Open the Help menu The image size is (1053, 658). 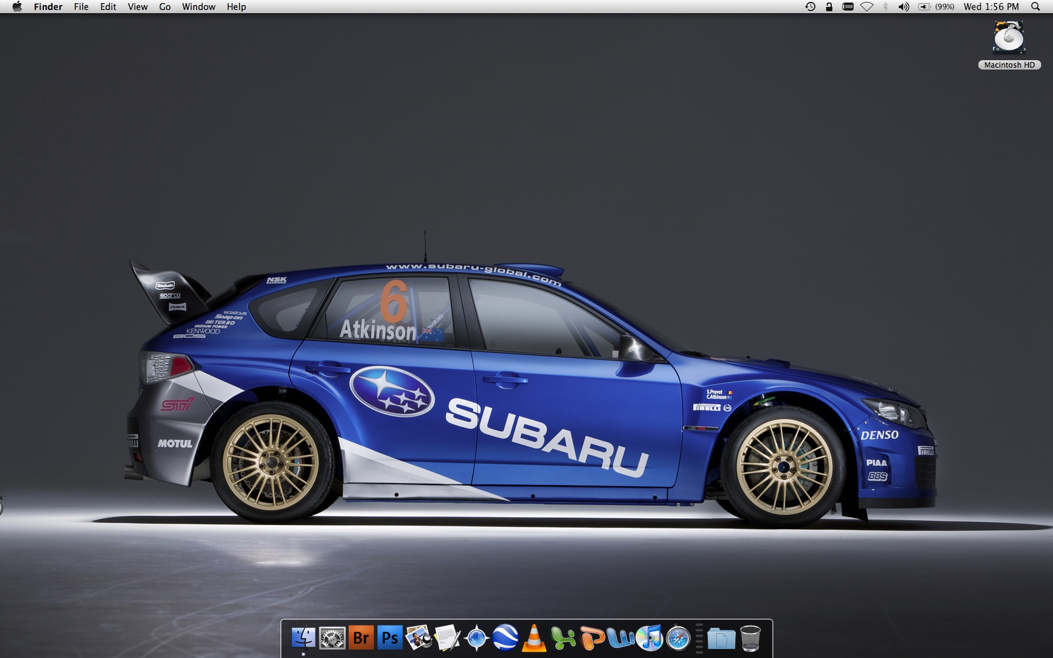click(x=236, y=7)
